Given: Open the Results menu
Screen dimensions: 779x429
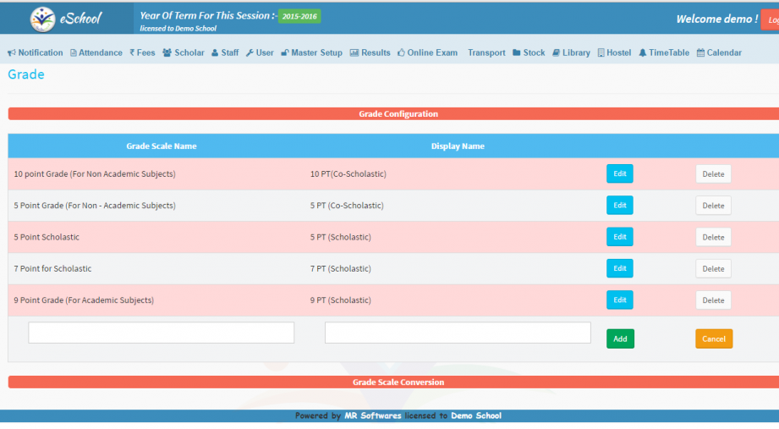Looking at the screenshot, I should click(x=370, y=52).
